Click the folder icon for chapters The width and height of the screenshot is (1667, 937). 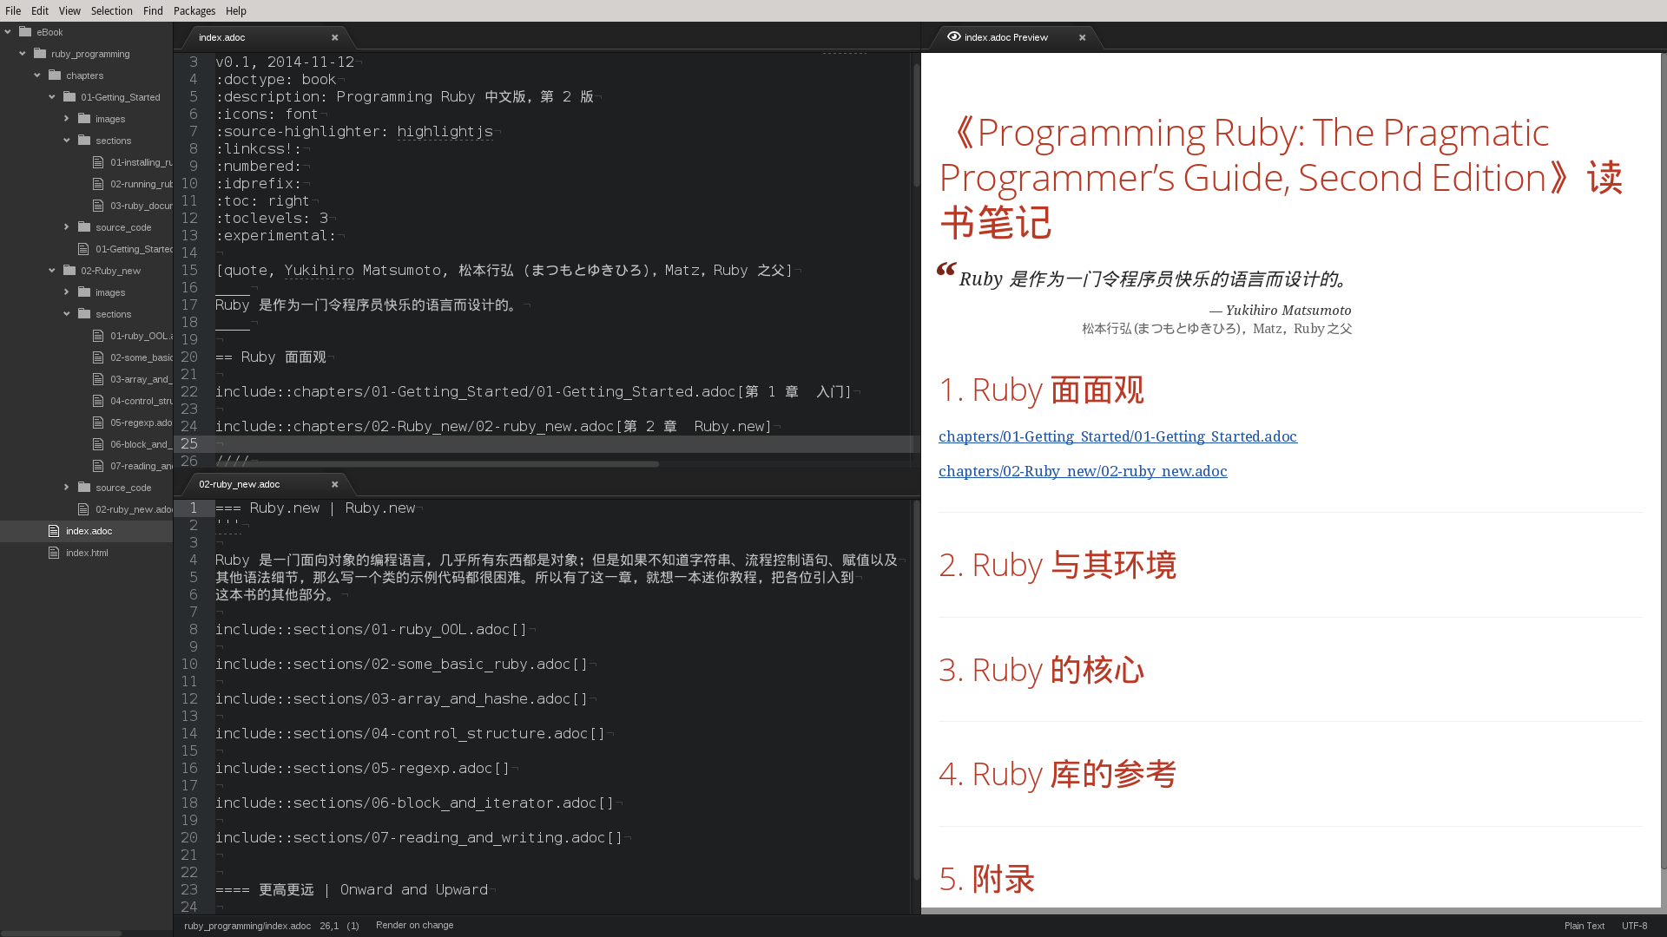53,75
